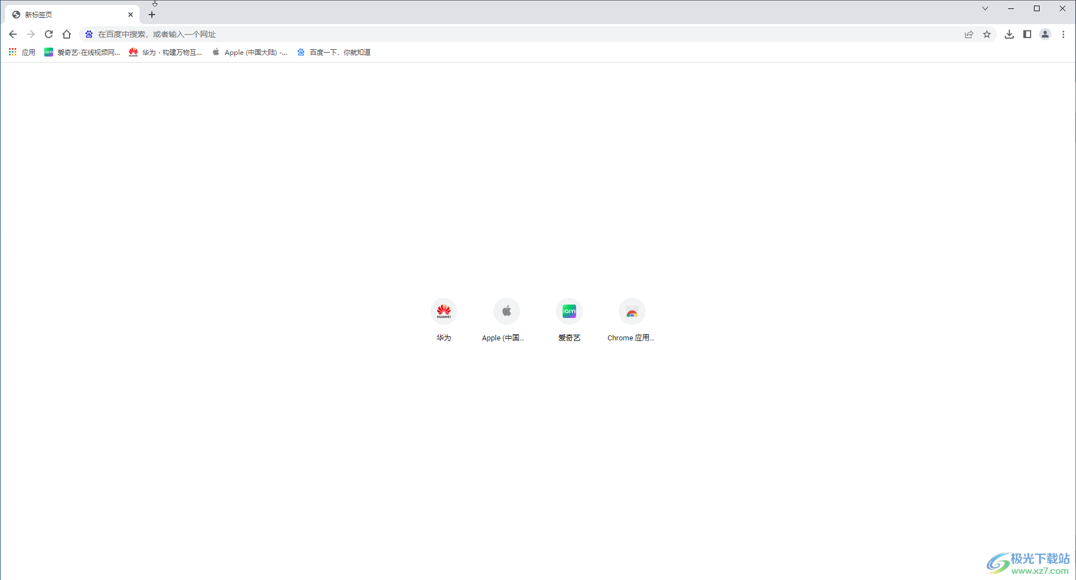The width and height of the screenshot is (1076, 580).
Task: Open the profile avatar menu
Action: click(x=1045, y=34)
